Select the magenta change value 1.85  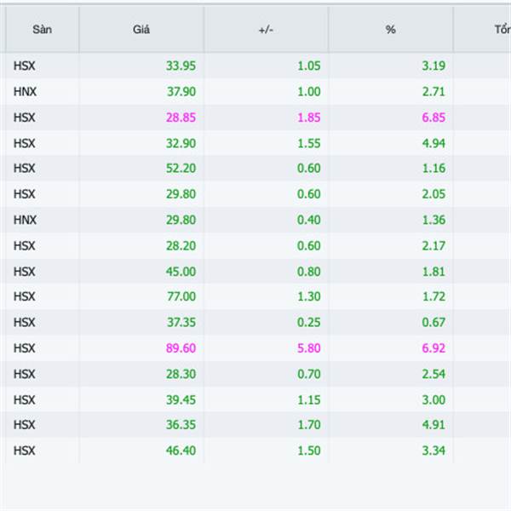point(309,118)
